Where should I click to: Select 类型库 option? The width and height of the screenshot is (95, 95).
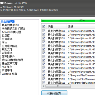pyautogui.click(x=6, y=36)
